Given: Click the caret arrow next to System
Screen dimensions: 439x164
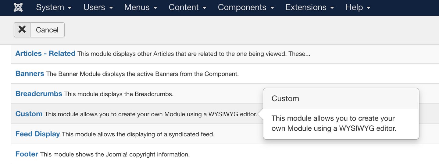Looking at the screenshot, I should pos(70,8).
